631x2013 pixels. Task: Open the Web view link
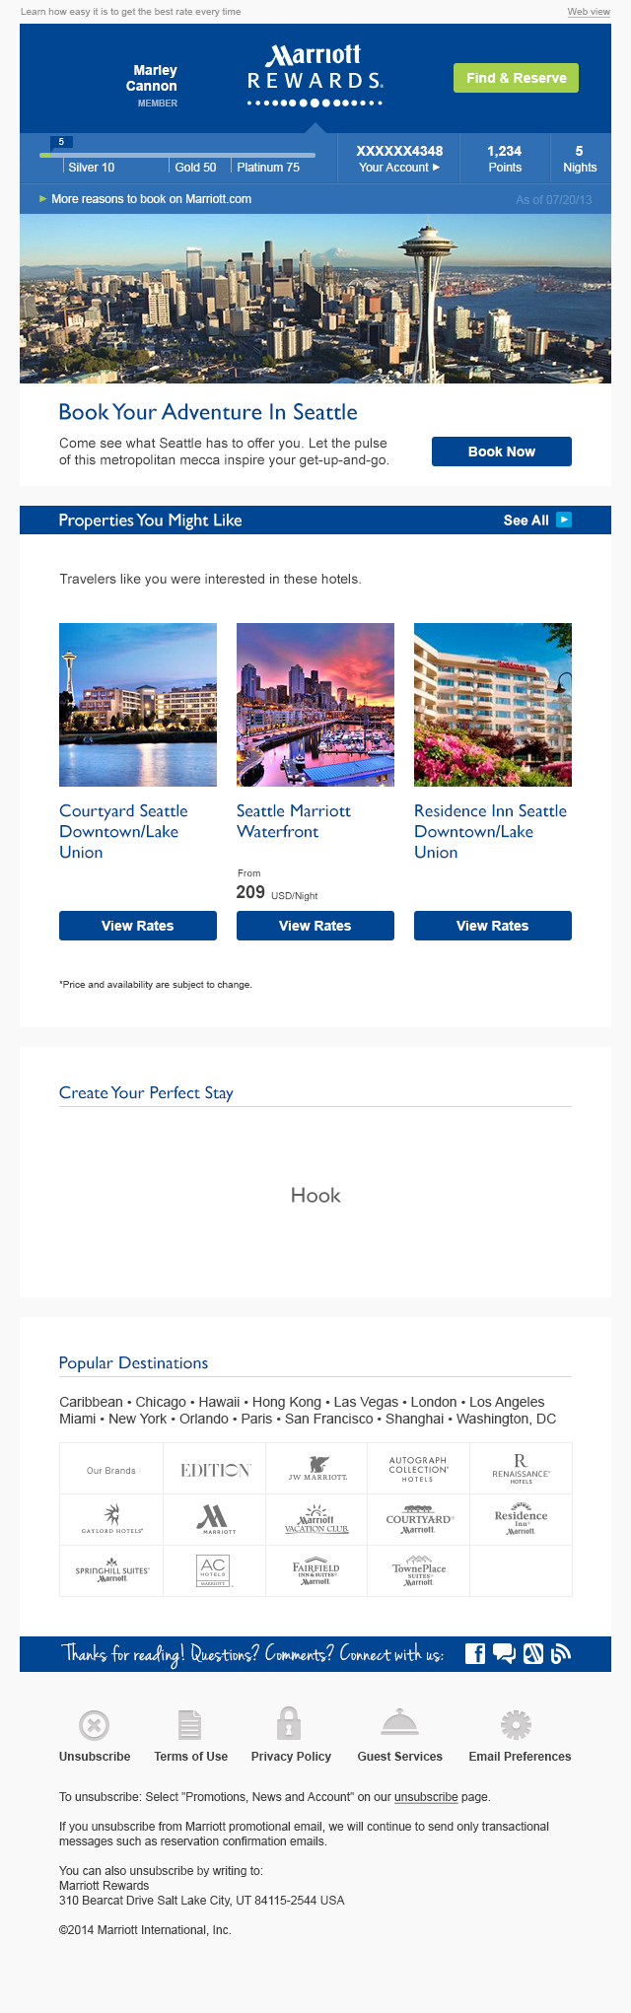589,12
